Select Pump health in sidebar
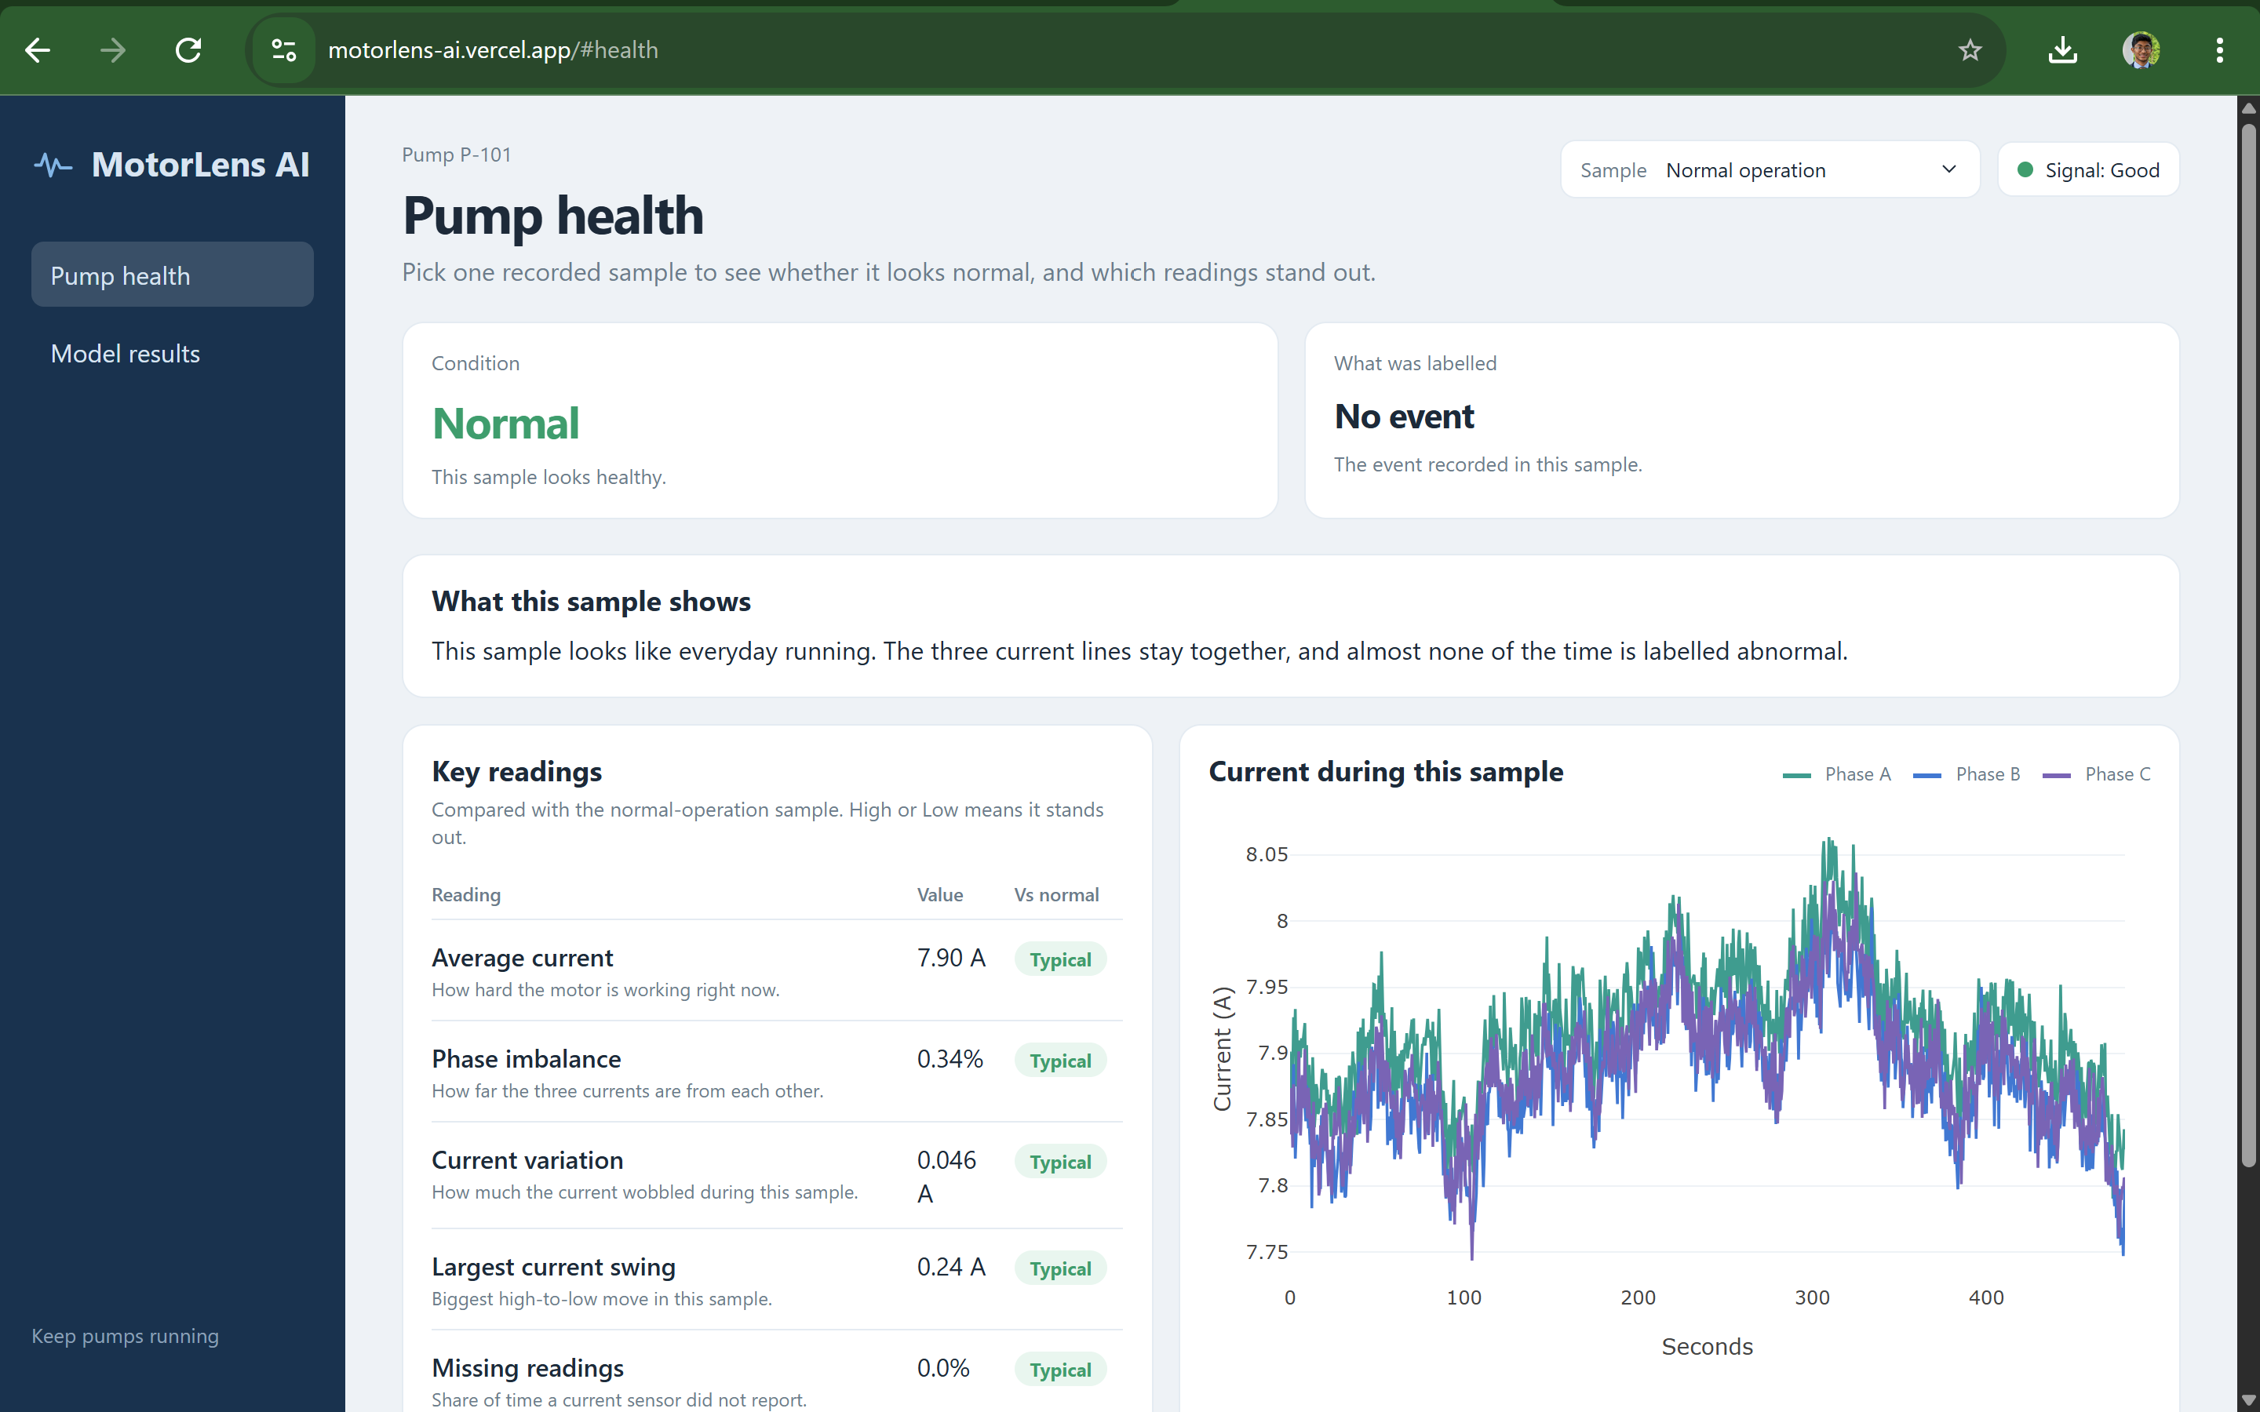 pos(173,275)
